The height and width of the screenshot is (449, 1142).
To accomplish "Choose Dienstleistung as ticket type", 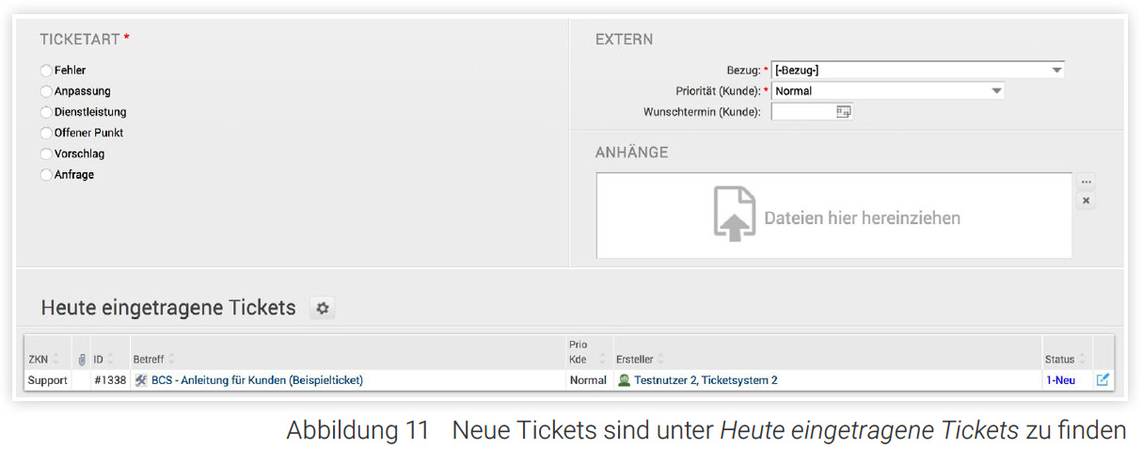I will pyautogui.click(x=46, y=112).
